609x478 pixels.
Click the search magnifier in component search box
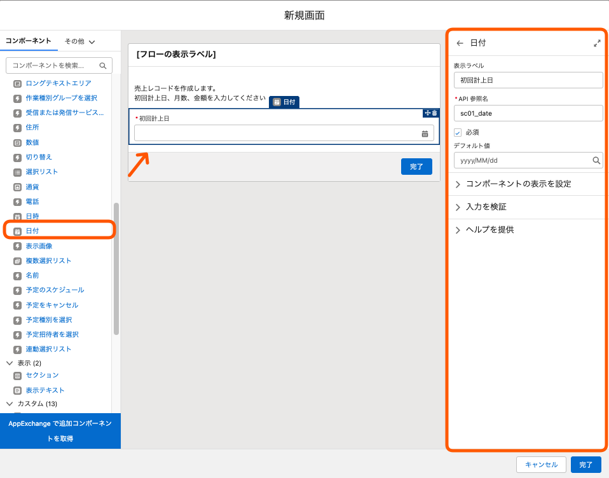click(103, 65)
